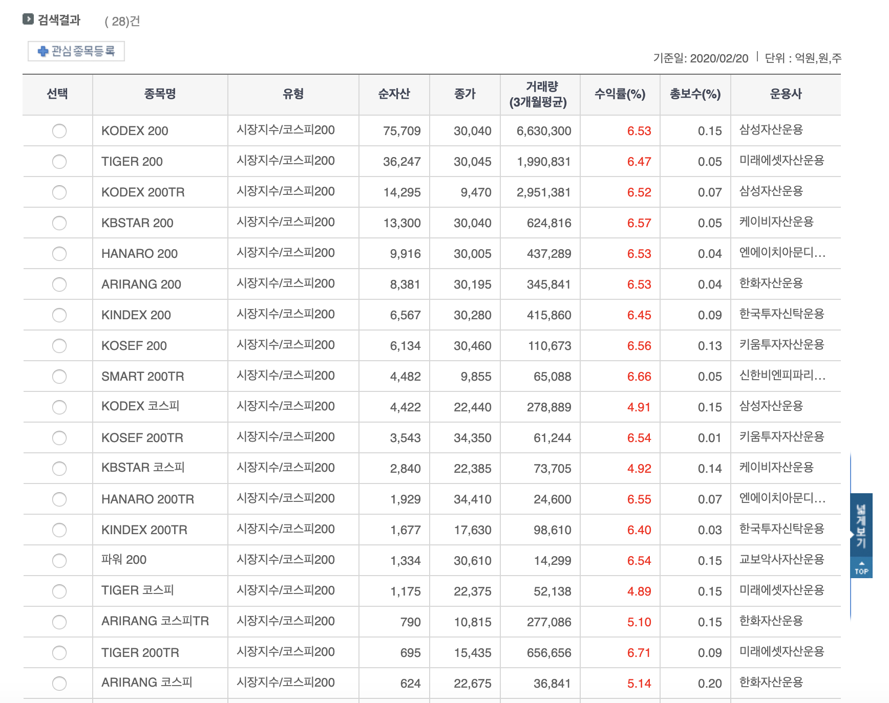Choose the TIGER 코스피 radio button
The width and height of the screenshot is (889, 703).
[x=59, y=591]
